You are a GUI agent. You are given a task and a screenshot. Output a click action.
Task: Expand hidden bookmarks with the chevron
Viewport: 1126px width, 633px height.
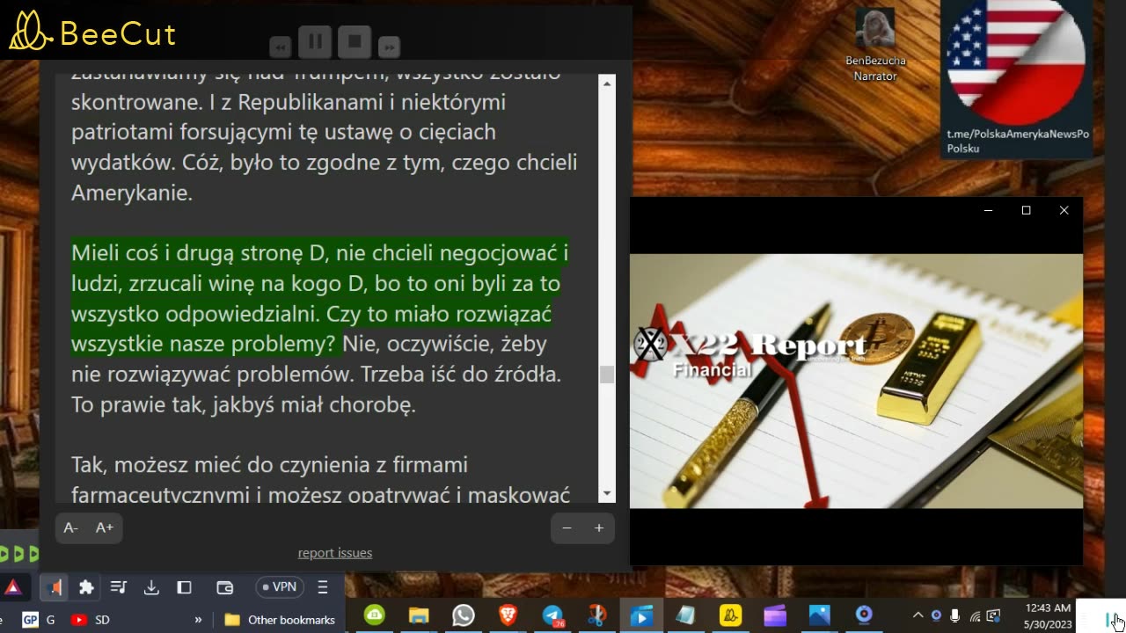tap(198, 620)
